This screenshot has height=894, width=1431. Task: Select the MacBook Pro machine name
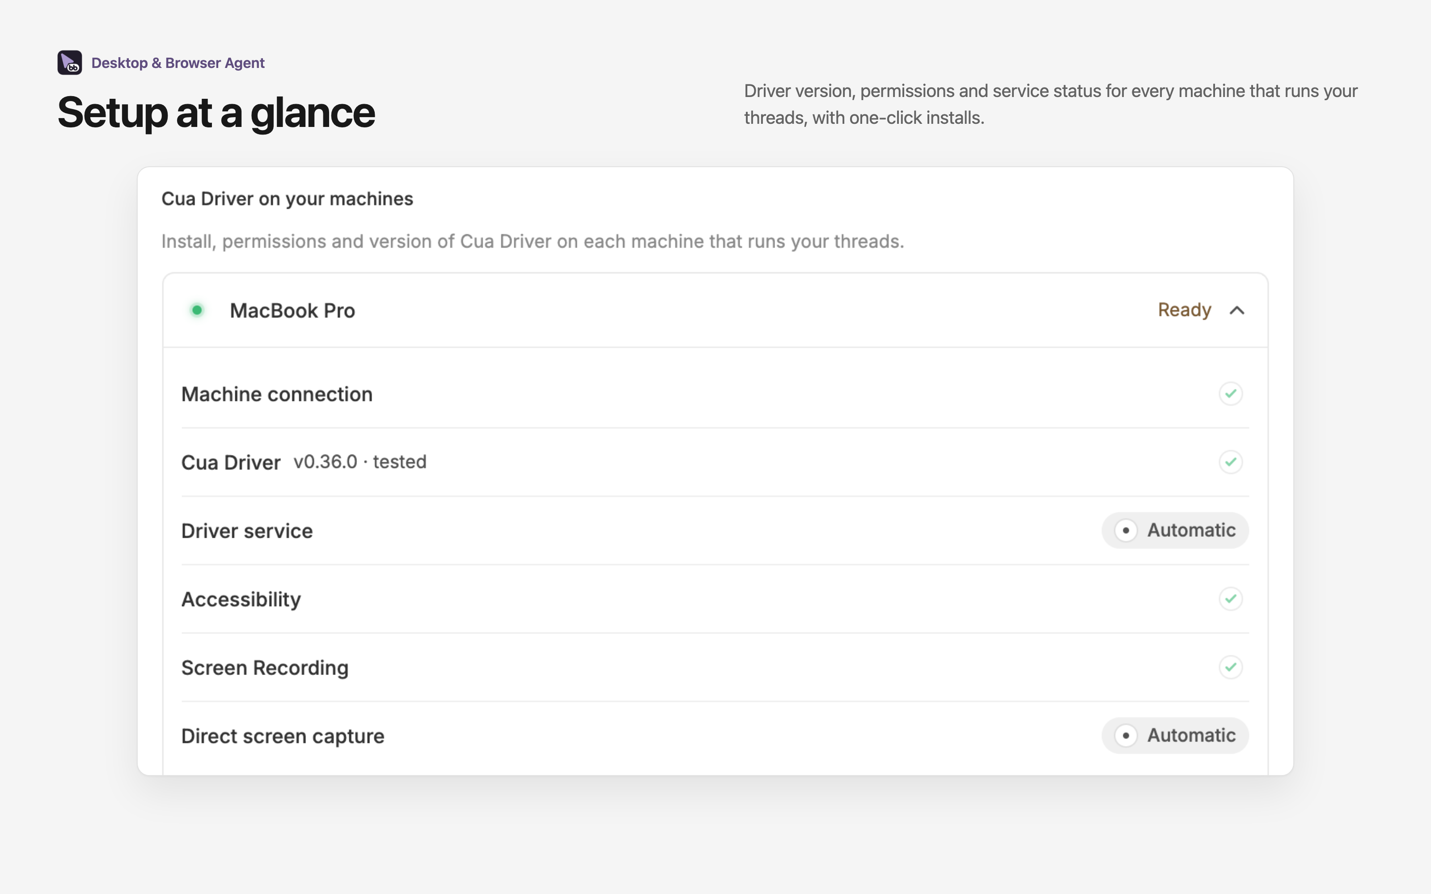(292, 310)
